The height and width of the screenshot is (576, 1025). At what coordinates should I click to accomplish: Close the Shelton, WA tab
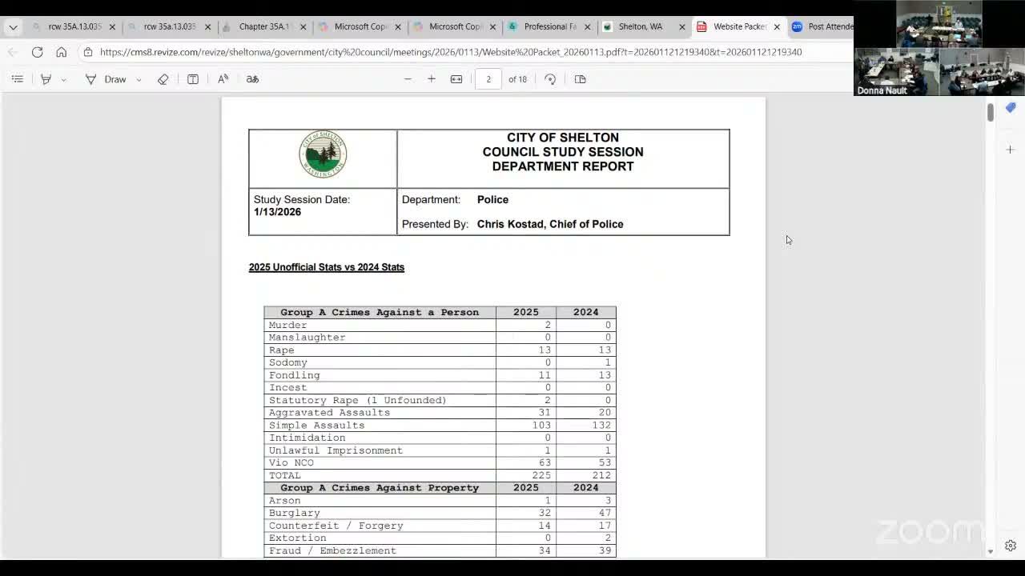point(682,26)
